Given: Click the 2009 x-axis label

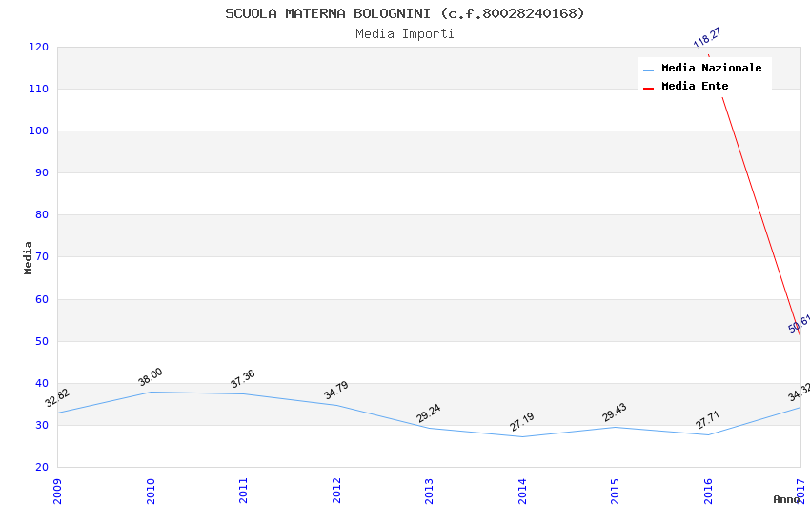Looking at the screenshot, I should pyautogui.click(x=57, y=491).
